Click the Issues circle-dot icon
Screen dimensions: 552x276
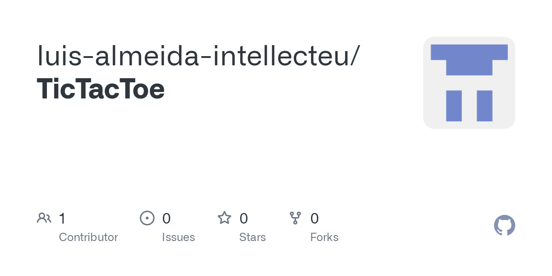(x=147, y=218)
